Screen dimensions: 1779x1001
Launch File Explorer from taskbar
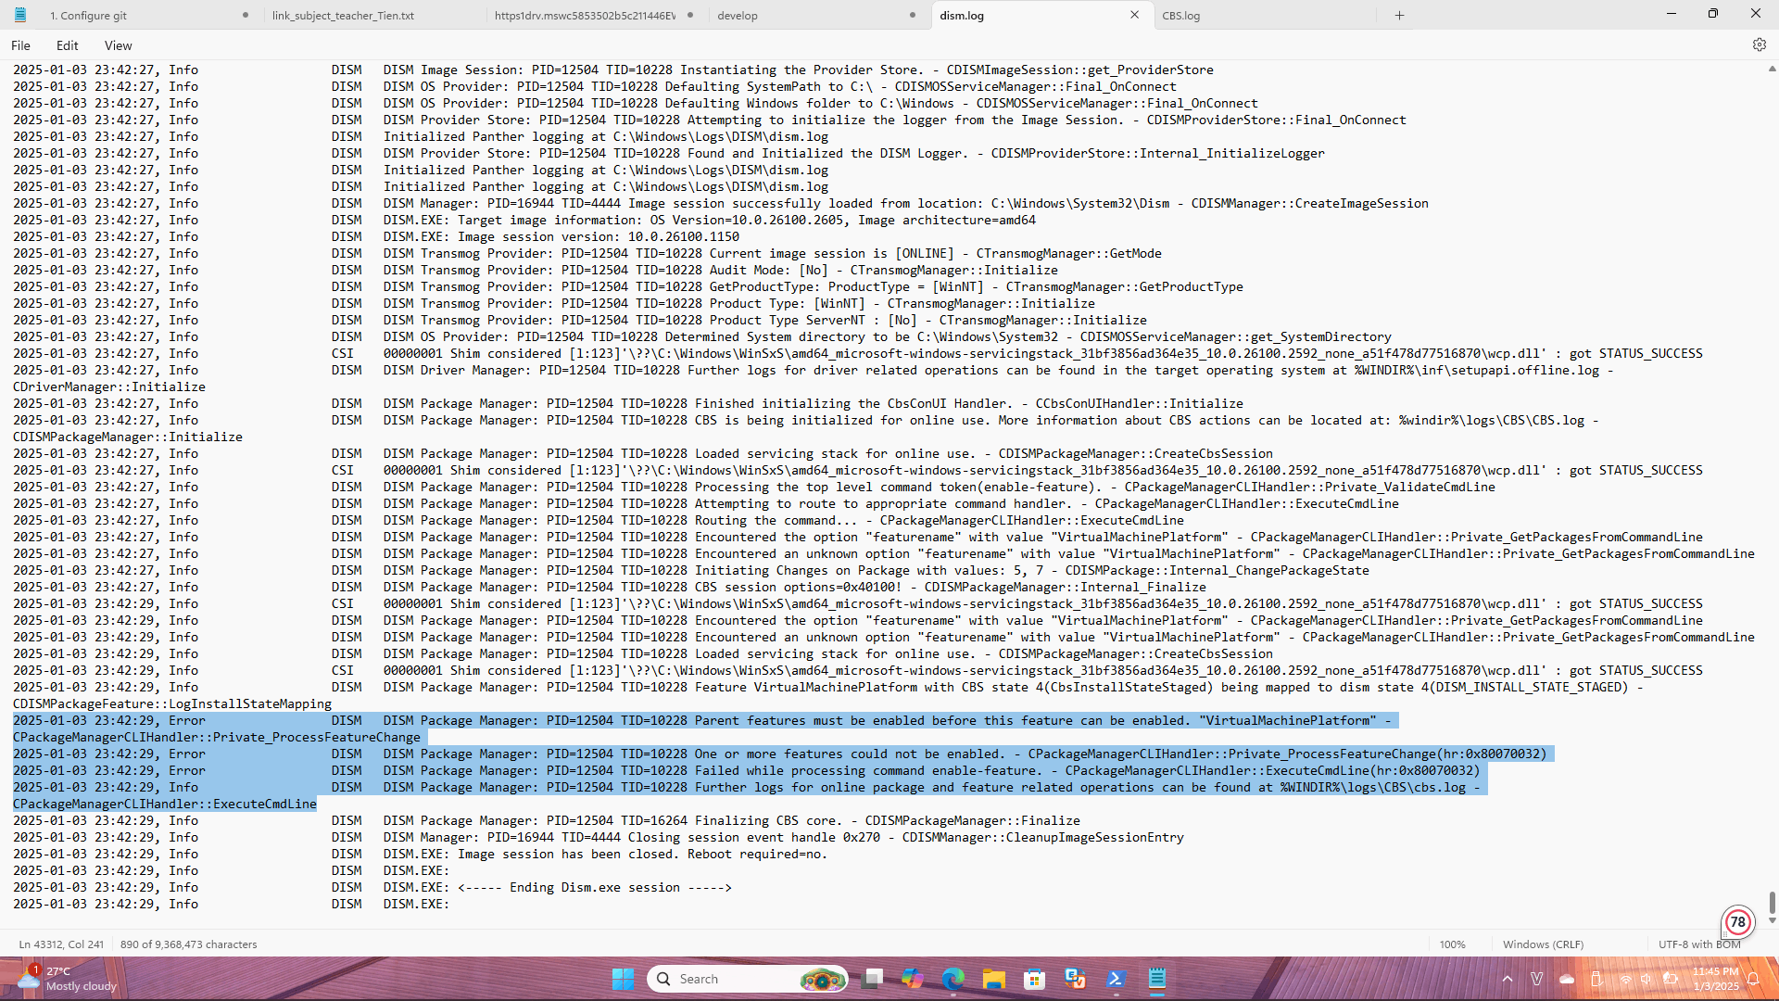(x=994, y=979)
